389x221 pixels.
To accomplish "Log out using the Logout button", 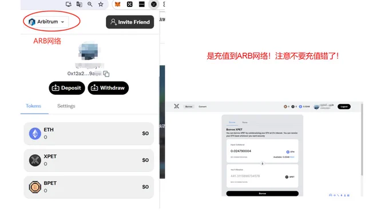I will tap(344, 107).
